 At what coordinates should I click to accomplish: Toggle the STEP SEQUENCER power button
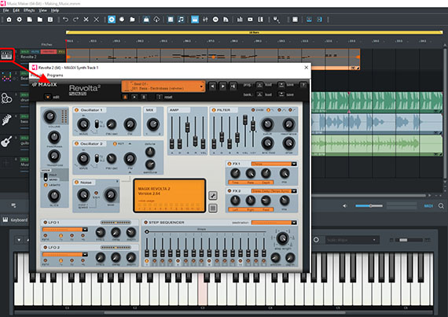click(x=145, y=222)
